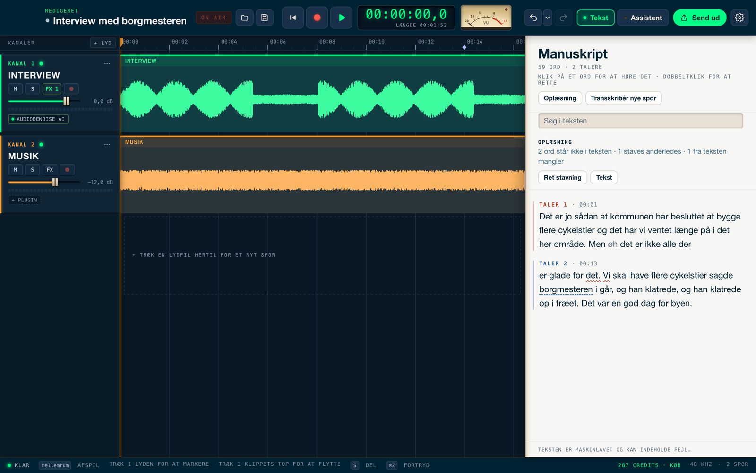
Task: Click the project title Interview med borgmesteren
Action: click(x=120, y=21)
